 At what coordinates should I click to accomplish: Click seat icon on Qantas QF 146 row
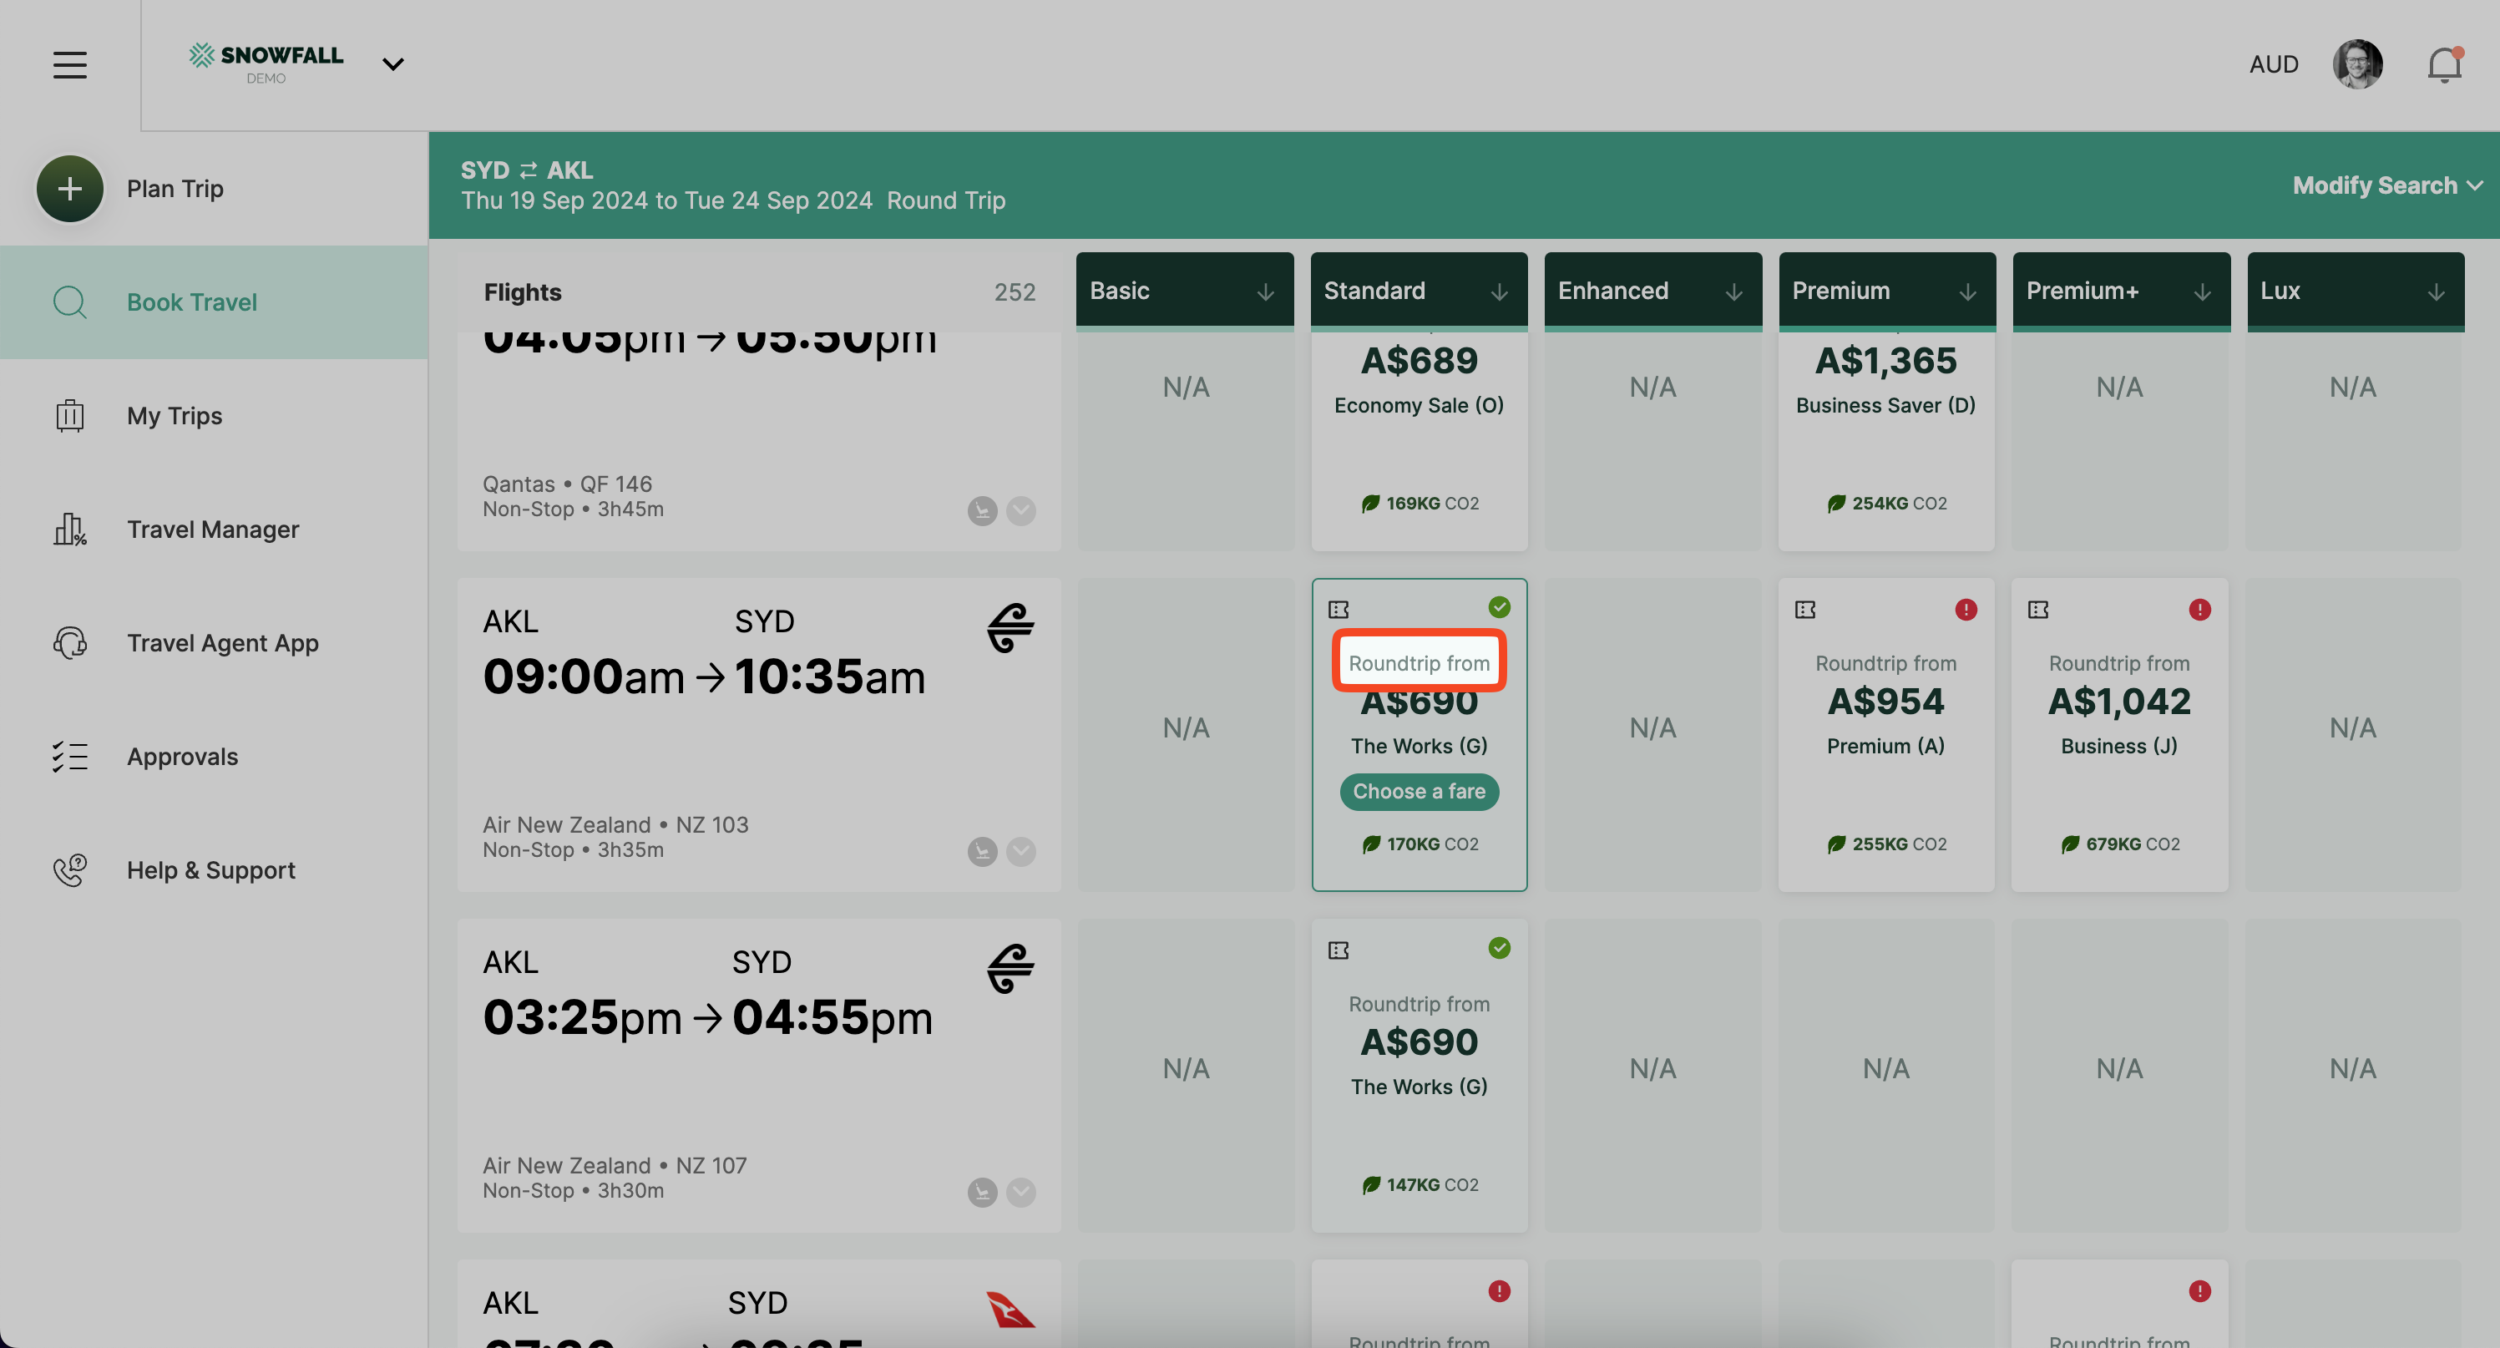point(982,510)
